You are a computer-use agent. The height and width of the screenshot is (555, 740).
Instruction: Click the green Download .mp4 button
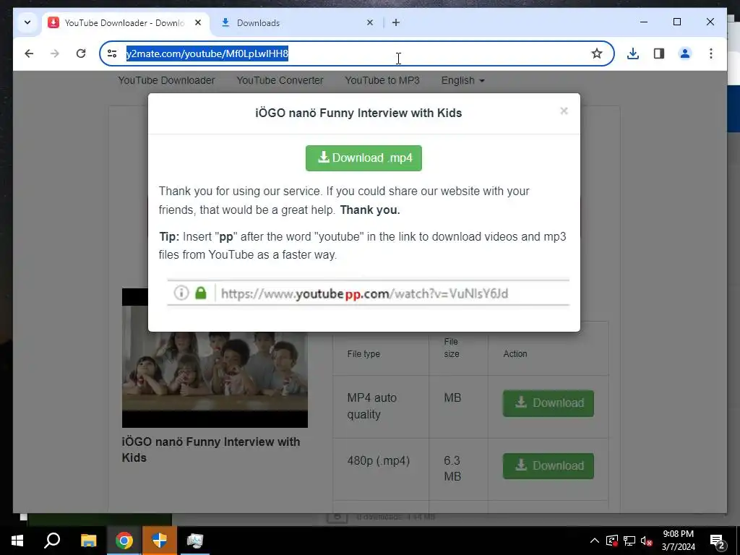click(363, 158)
